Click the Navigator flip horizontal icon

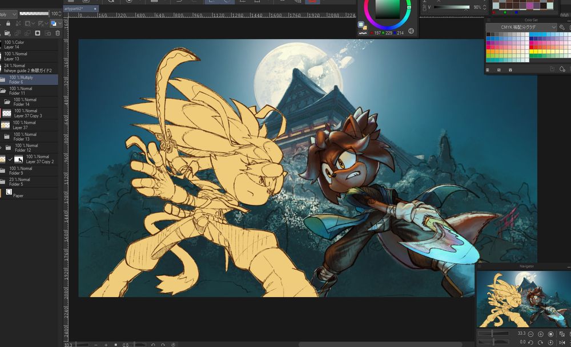[562, 342]
